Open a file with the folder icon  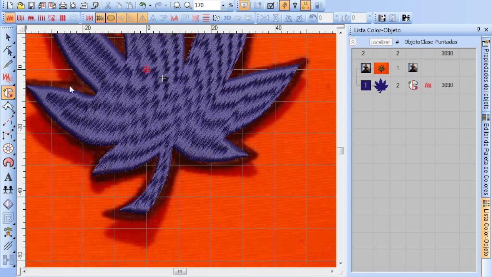coord(20,5)
